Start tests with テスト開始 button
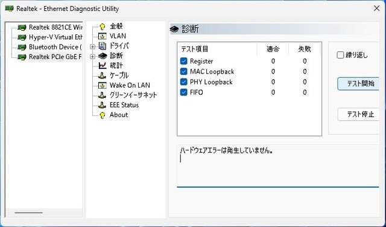Screen dimensions: 386x227 [x=358, y=84]
